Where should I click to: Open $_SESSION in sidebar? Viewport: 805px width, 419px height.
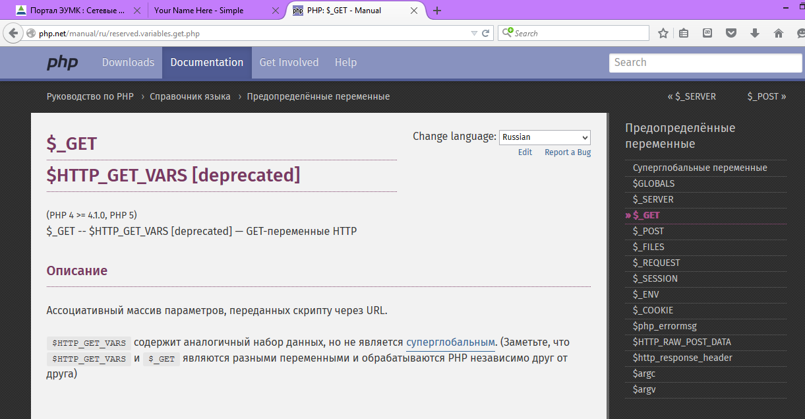click(x=655, y=278)
